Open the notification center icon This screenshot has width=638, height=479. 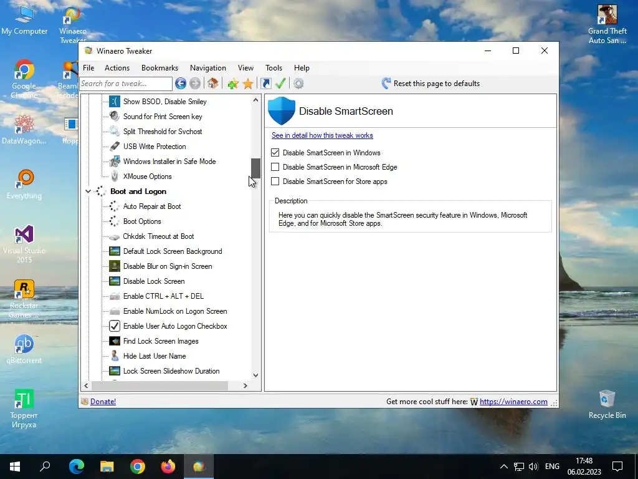(617, 467)
